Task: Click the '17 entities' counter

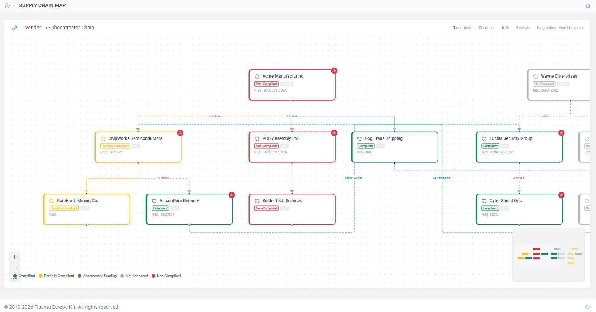Action: pyautogui.click(x=462, y=28)
